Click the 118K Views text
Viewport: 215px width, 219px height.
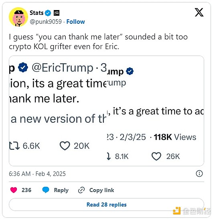click(175, 137)
